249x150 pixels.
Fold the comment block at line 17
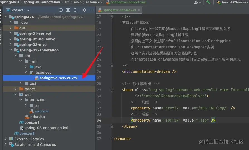(x=112, y=16)
